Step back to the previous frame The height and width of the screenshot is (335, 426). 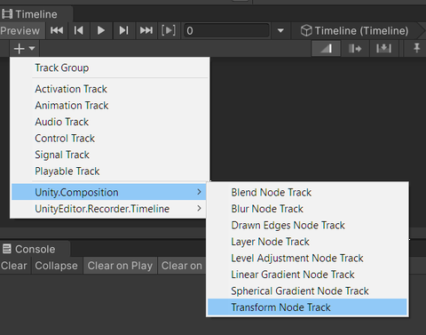point(79,30)
